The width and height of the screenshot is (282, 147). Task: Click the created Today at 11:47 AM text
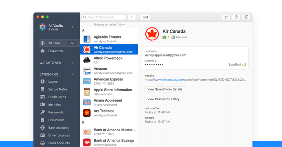coord(157,122)
